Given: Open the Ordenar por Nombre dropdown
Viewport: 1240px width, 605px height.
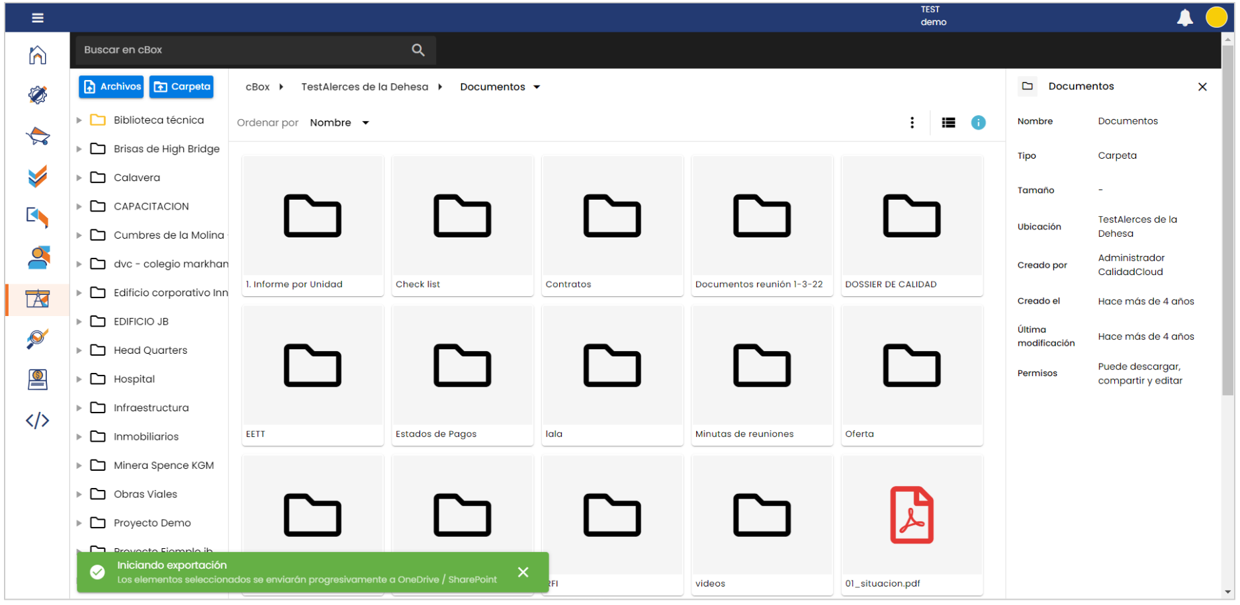Looking at the screenshot, I should pos(339,122).
